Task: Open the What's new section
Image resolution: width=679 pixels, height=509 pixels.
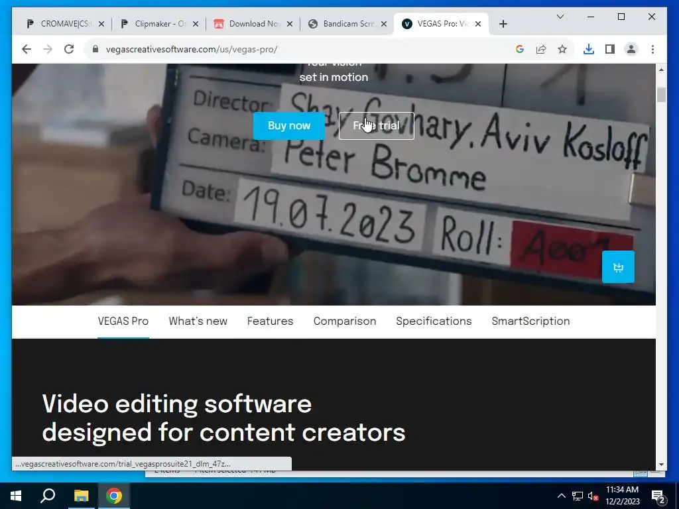Action: tap(198, 321)
